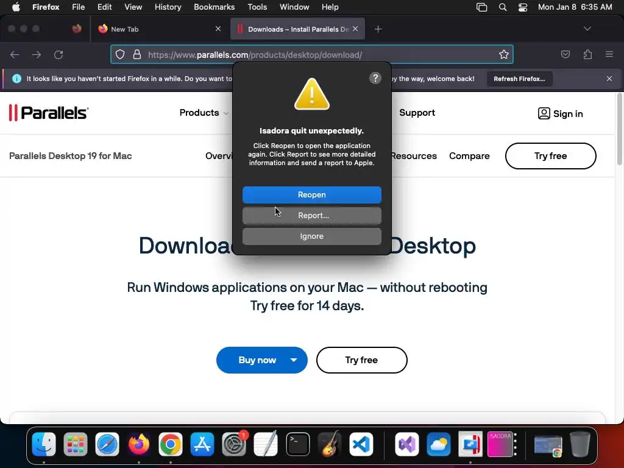Click the site security padlock icon
Screen dimensions: 624x468
pyautogui.click(x=137, y=54)
